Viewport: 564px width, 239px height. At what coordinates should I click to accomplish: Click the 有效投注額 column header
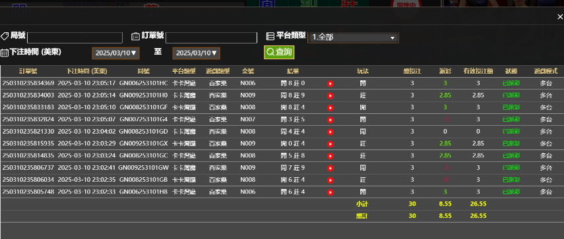(478, 71)
